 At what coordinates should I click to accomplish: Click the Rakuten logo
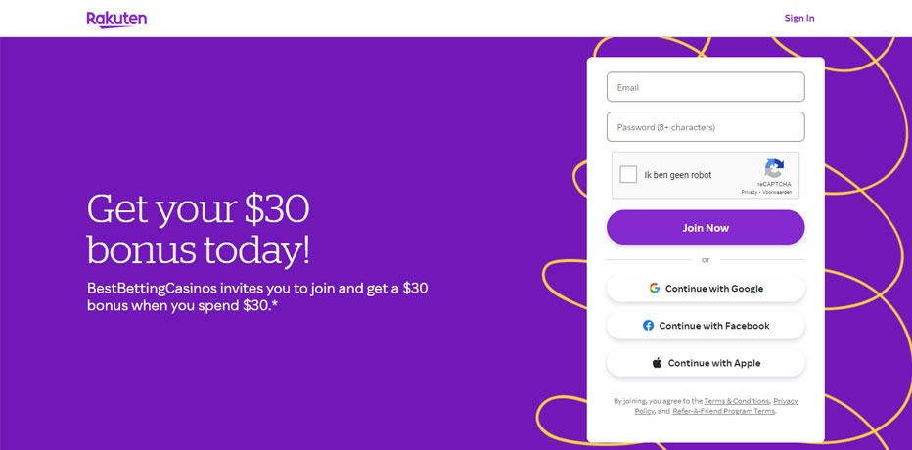[x=116, y=20]
